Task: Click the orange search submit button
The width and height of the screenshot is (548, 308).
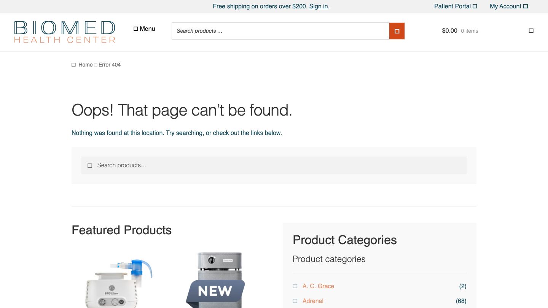Action: pos(397,31)
